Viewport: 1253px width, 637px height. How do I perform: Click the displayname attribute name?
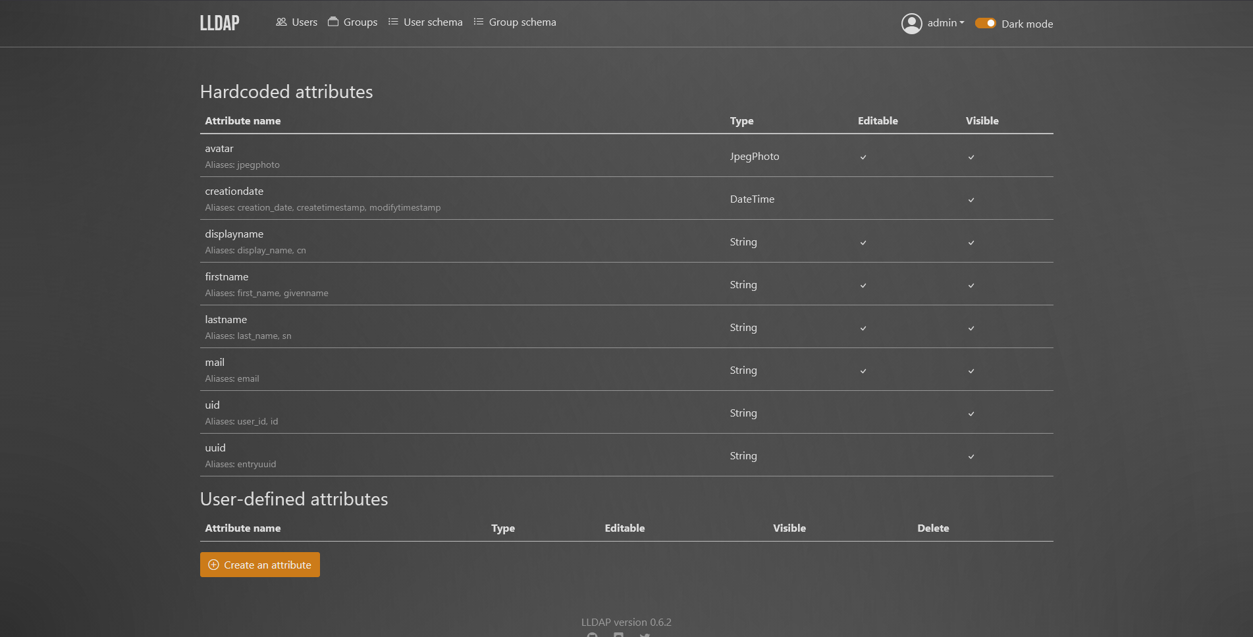234,234
